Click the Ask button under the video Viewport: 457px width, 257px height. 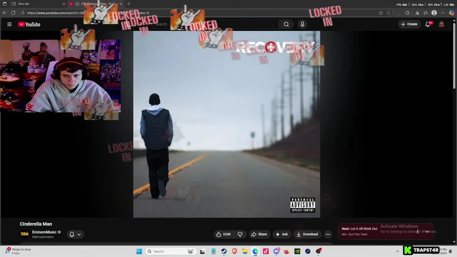(x=282, y=234)
